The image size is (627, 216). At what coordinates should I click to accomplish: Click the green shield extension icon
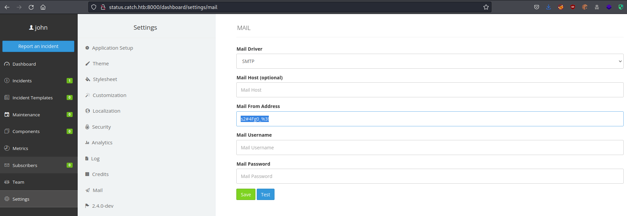[x=621, y=7]
